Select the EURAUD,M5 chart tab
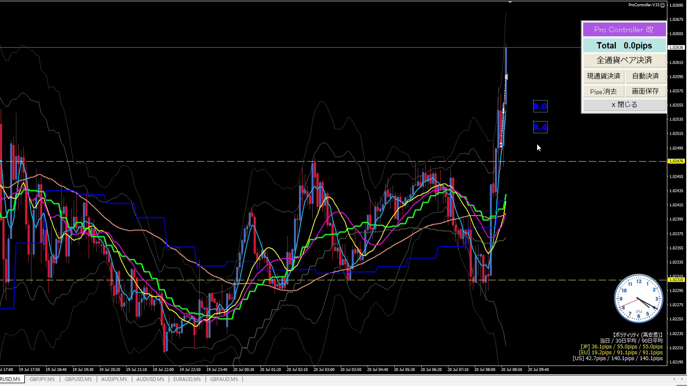The width and height of the screenshot is (687, 386). [x=187, y=379]
